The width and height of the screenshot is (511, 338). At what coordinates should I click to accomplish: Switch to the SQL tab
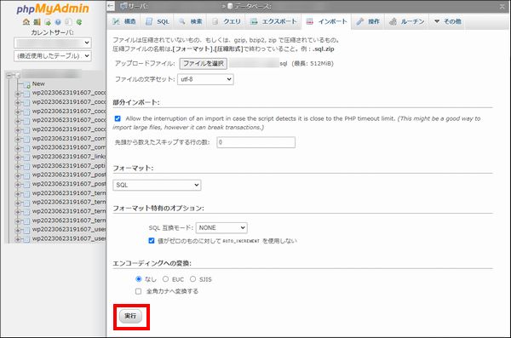point(158,21)
